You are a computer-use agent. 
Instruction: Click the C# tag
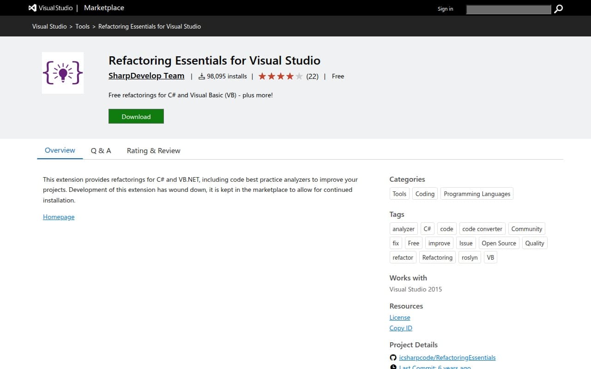coord(428,229)
